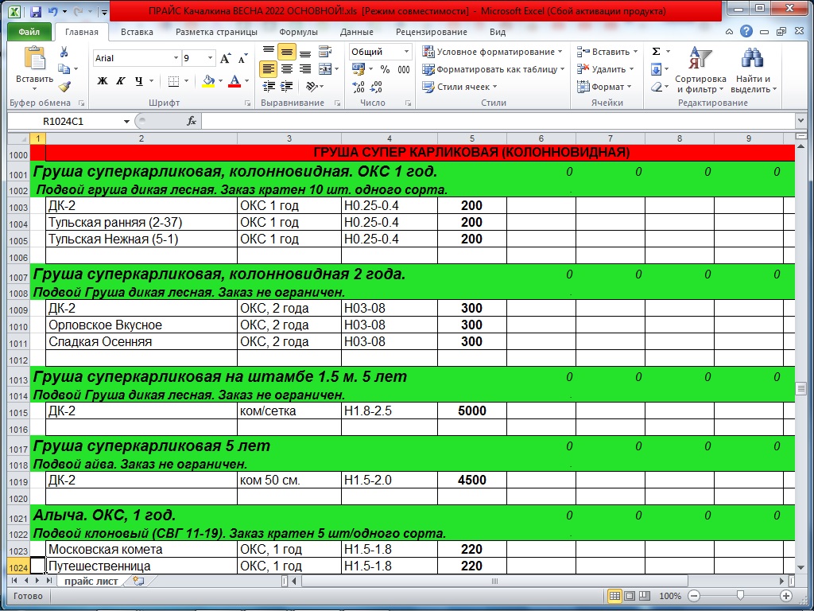Switch to the Разметка страницы tab
Viewport: 814px width, 611px height.
click(x=216, y=33)
